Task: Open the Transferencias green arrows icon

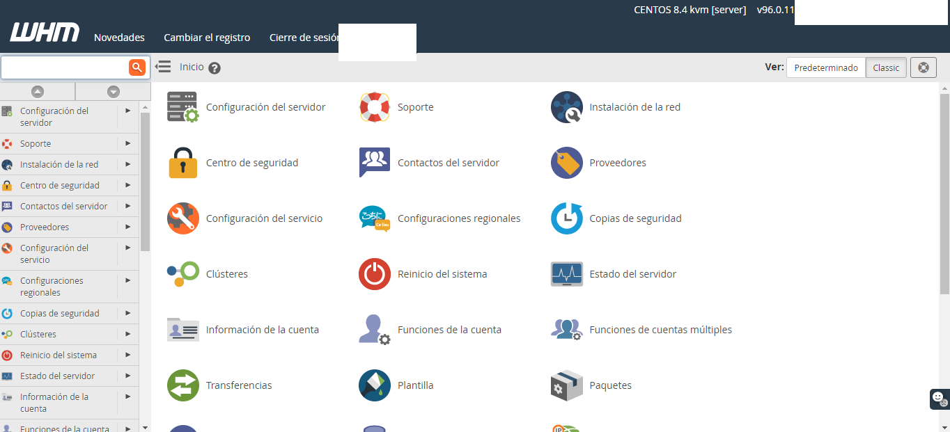Action: click(x=183, y=385)
